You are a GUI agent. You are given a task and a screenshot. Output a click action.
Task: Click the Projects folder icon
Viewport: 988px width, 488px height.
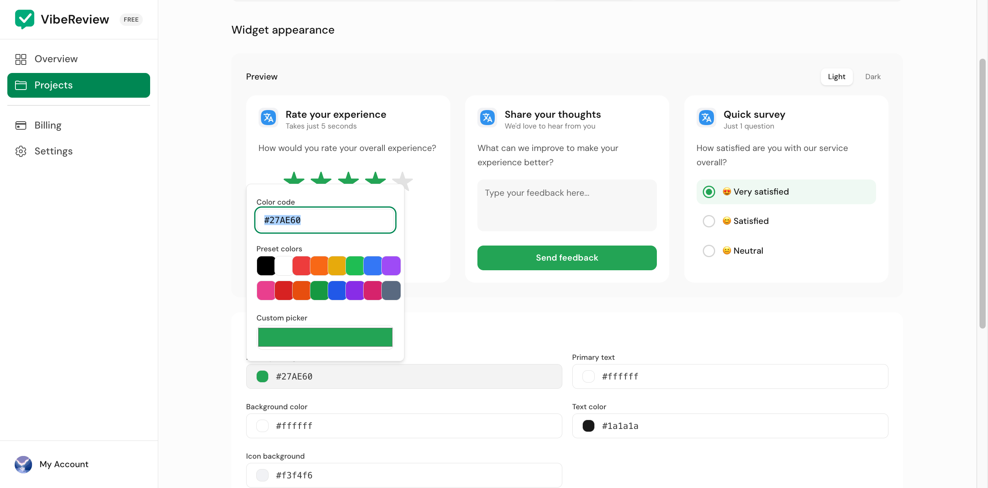[21, 85]
